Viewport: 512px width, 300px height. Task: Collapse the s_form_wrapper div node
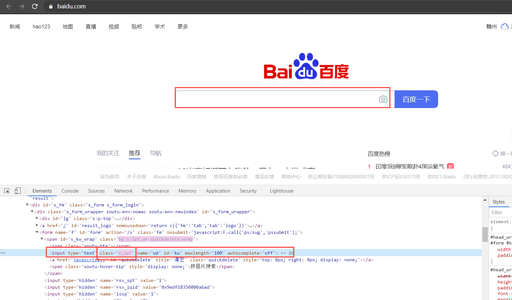[32, 212]
